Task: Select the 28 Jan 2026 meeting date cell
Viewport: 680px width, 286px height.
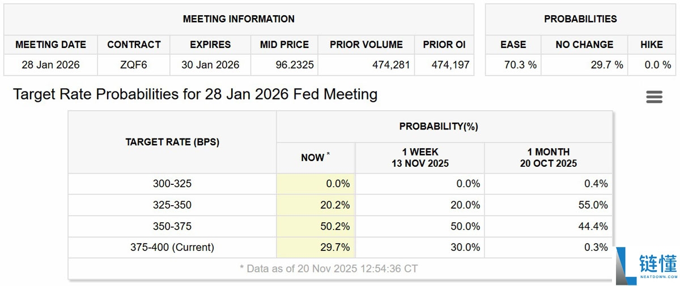Action: 50,65
